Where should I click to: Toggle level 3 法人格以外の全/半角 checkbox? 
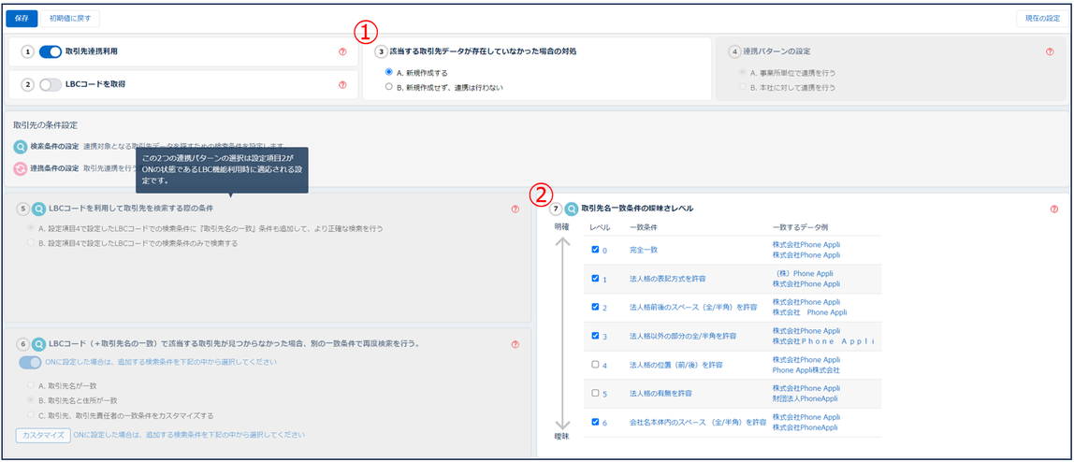[x=595, y=336]
